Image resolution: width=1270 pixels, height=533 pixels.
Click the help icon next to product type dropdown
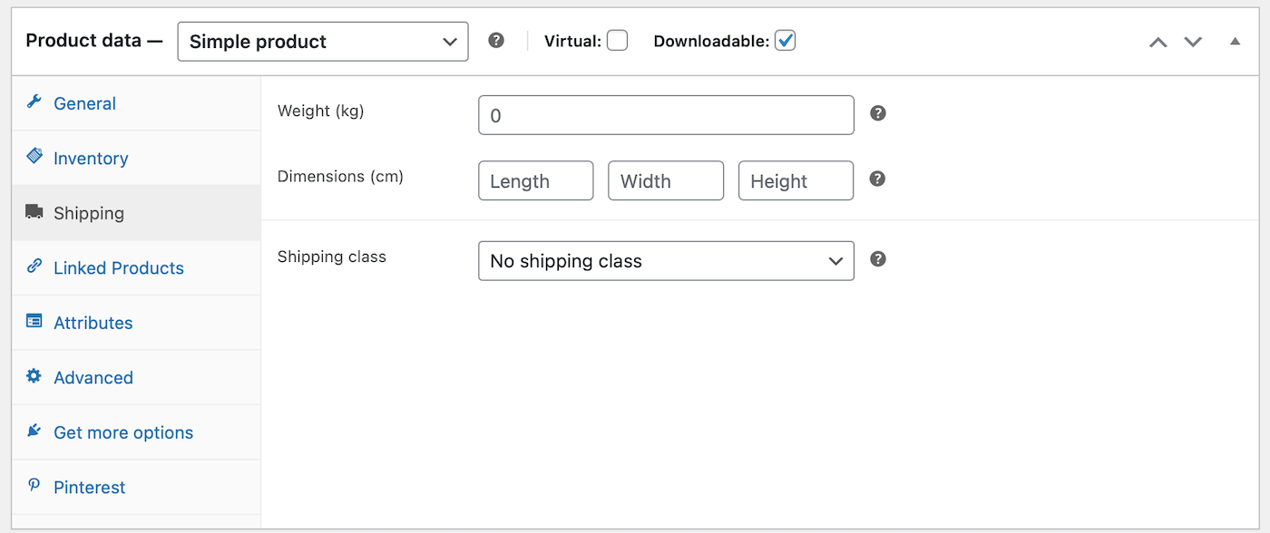[x=496, y=40]
